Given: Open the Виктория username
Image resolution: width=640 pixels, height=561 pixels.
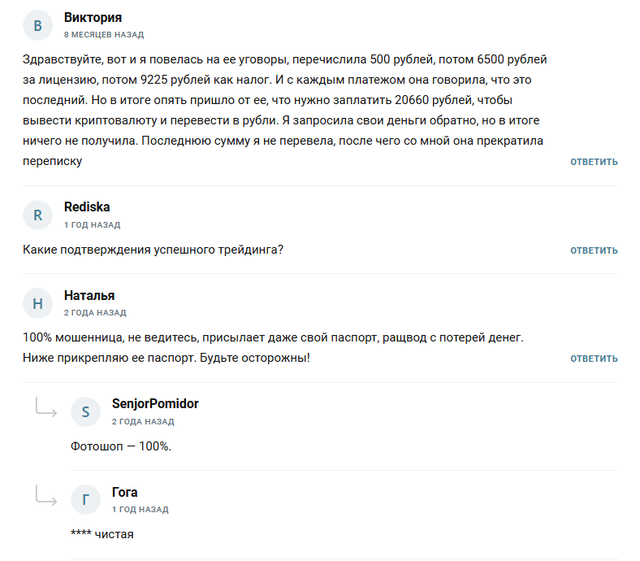Looking at the screenshot, I should click(x=93, y=18).
